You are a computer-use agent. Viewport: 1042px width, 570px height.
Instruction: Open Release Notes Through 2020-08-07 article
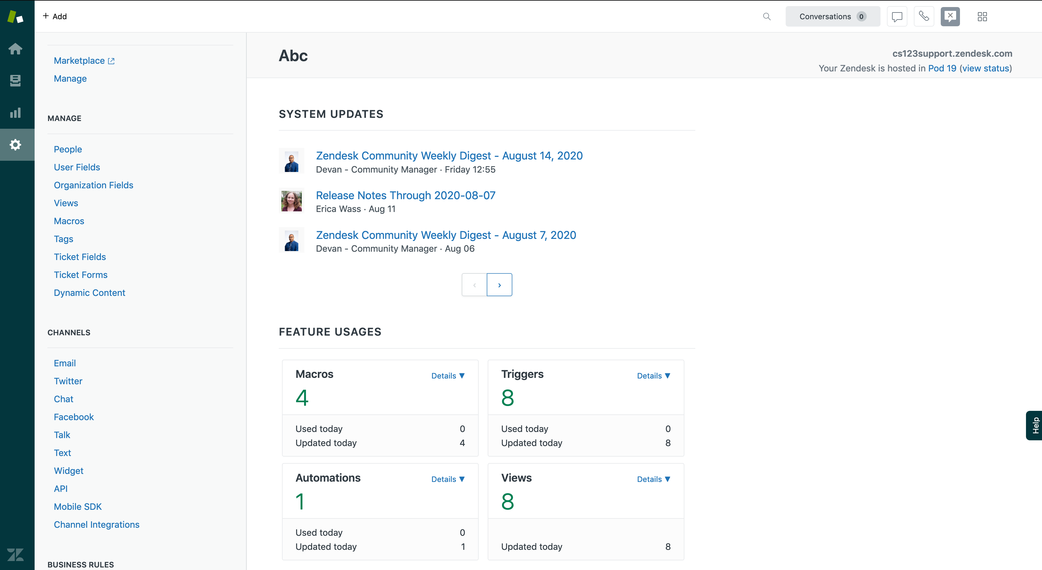pos(405,195)
